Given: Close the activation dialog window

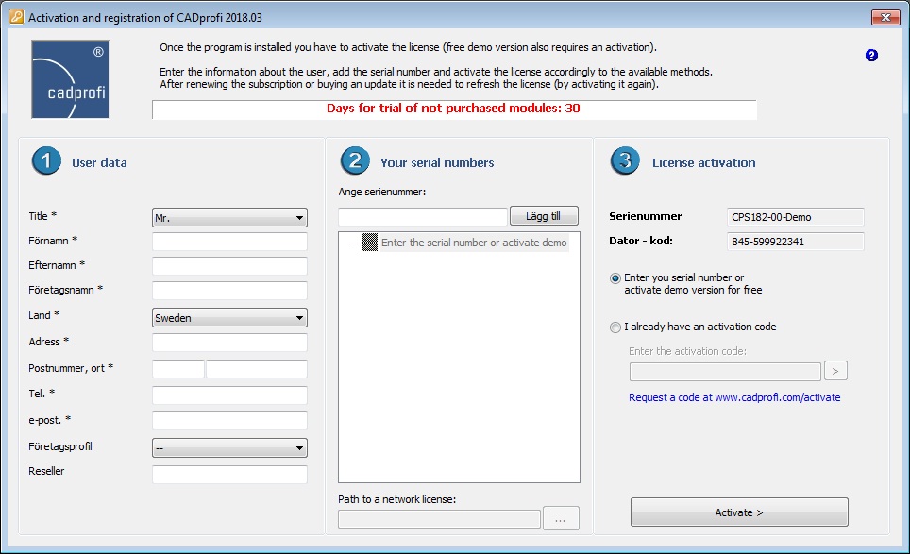Looking at the screenshot, I should [885, 17].
